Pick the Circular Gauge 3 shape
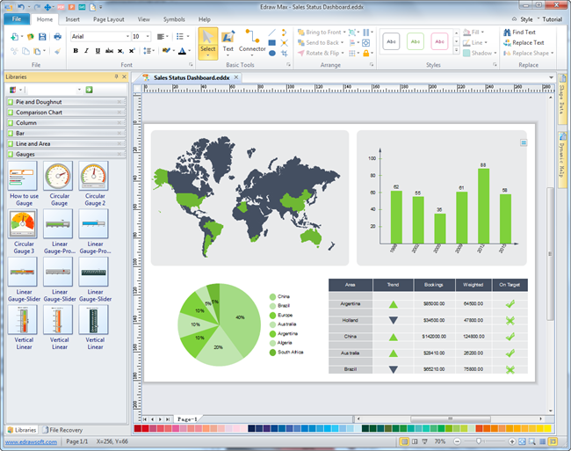571x451 pixels. (x=23, y=231)
